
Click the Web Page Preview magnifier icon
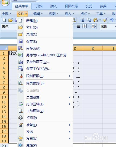point(21,83)
